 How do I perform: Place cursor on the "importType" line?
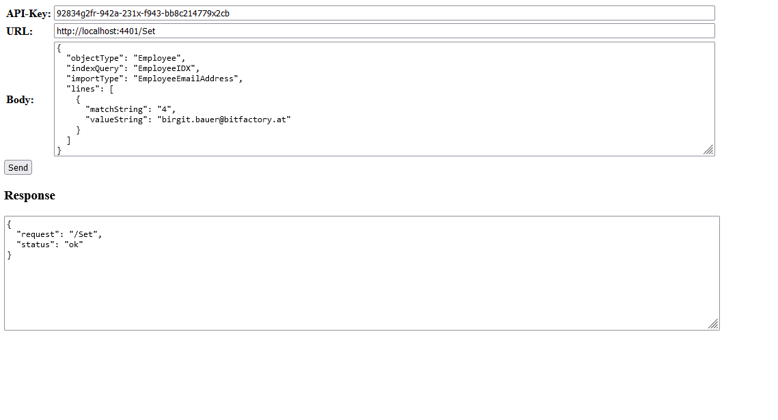[x=154, y=79]
